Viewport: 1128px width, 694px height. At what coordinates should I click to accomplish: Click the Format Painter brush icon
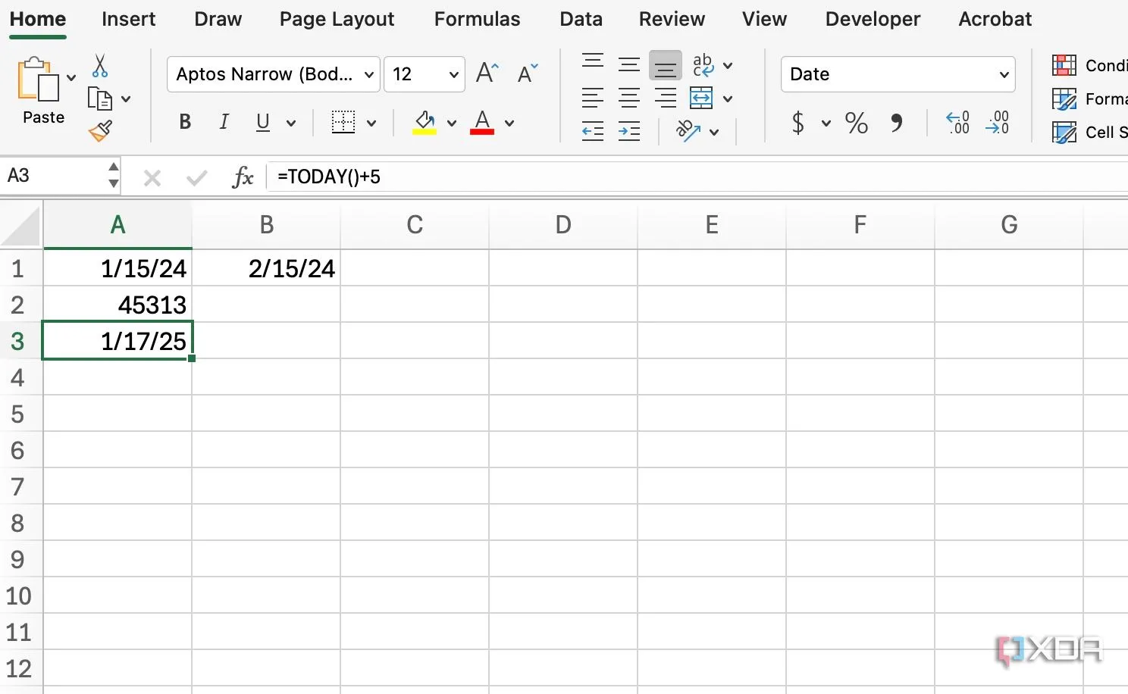click(x=100, y=132)
